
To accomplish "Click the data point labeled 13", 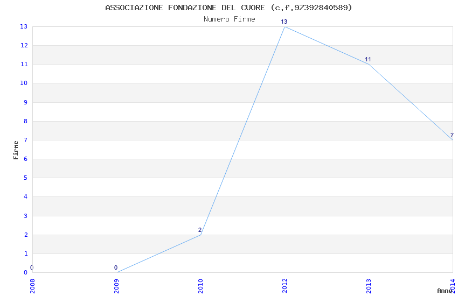I will 285,26.
